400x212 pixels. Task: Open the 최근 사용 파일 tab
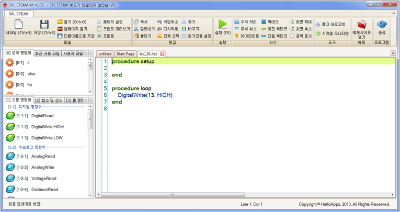click(x=47, y=53)
